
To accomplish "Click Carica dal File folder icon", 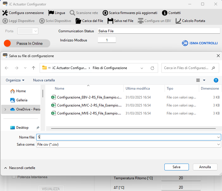I will (78, 21).
